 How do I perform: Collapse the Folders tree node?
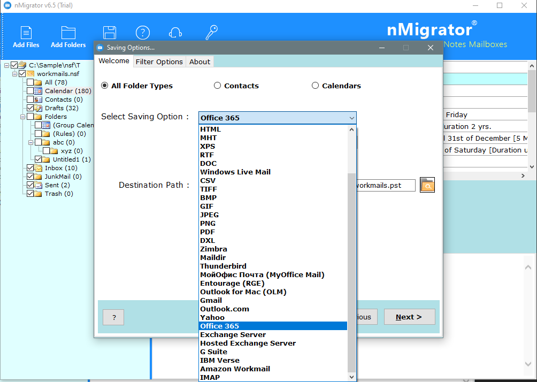tap(22, 117)
